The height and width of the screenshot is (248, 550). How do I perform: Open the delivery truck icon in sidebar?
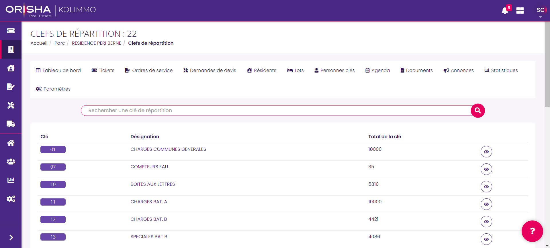coord(11,124)
